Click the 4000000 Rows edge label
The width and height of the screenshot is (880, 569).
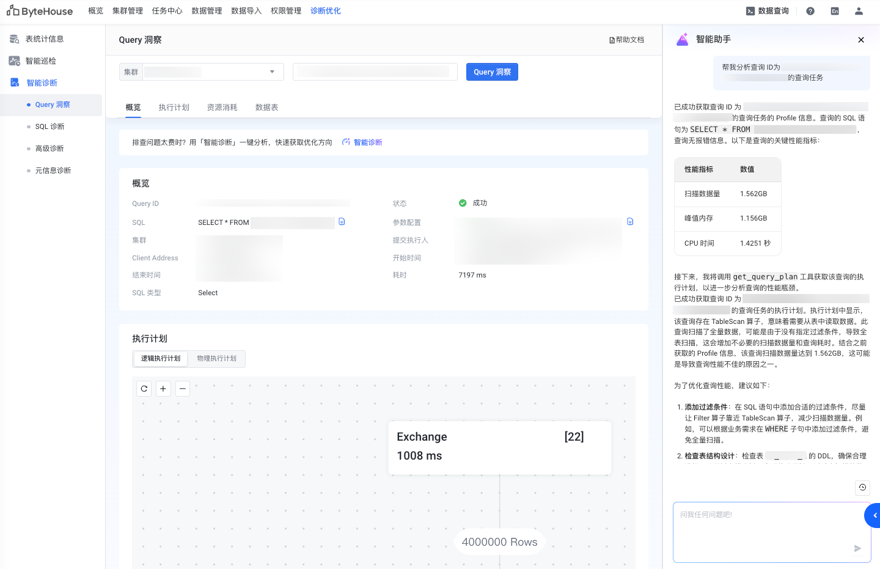coord(500,542)
